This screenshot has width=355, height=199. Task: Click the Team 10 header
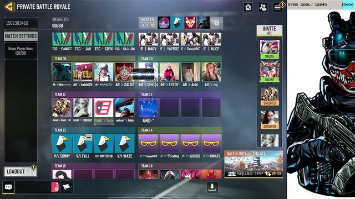[x=180, y=59]
